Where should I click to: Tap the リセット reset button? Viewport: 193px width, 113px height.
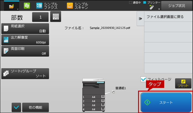pos(183,83)
